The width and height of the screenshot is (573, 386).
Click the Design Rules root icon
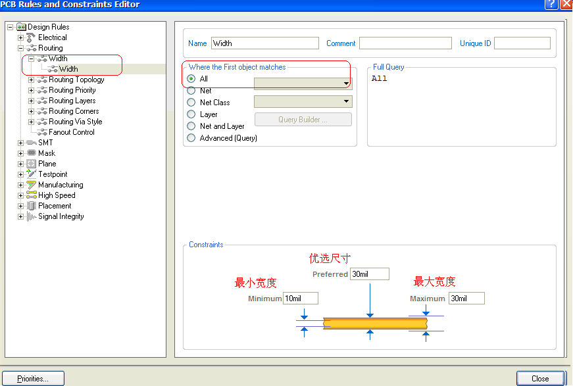tap(22, 27)
